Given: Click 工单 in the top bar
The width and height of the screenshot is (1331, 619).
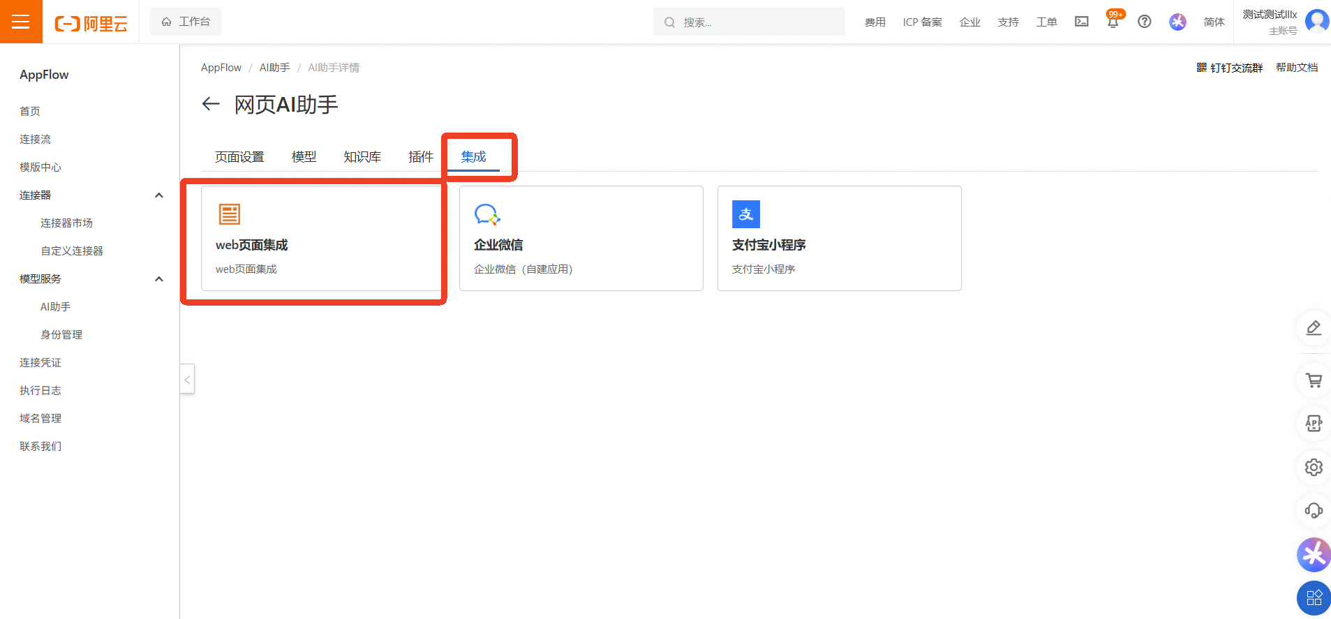Looking at the screenshot, I should click(x=1047, y=22).
